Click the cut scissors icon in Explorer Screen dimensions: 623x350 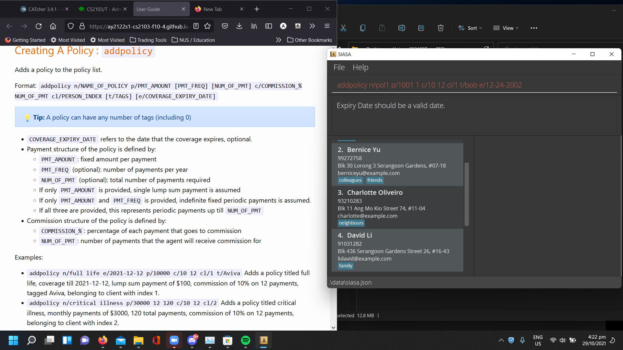point(343,28)
